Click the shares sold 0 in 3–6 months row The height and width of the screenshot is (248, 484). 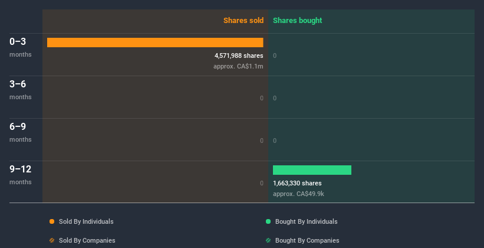tap(262, 98)
